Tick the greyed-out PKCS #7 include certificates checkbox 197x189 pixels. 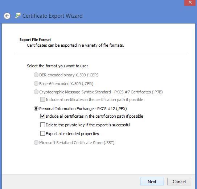[42, 100]
